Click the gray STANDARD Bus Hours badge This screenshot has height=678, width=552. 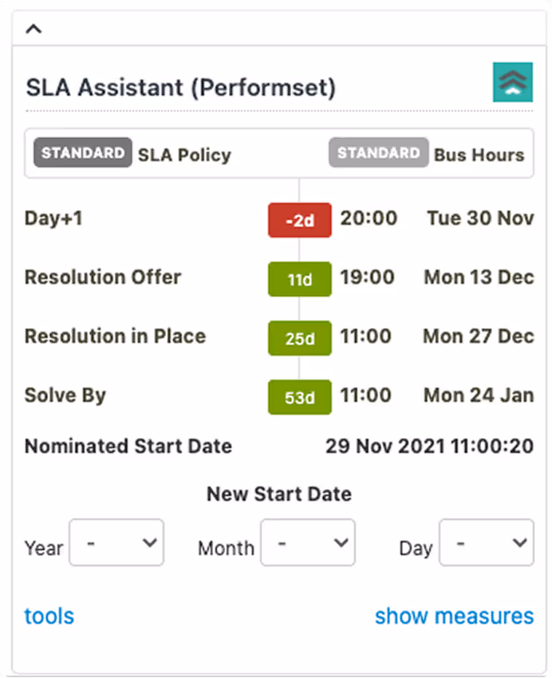378,152
